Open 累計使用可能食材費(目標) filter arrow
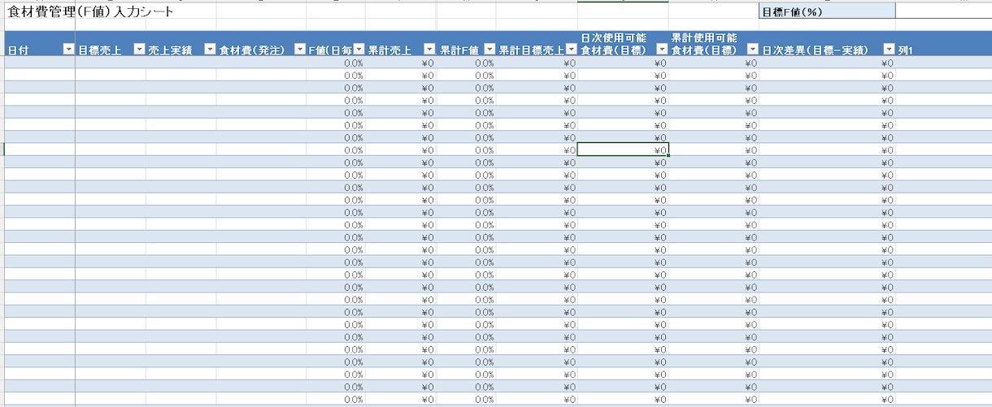The width and height of the screenshot is (992, 407). [752, 50]
